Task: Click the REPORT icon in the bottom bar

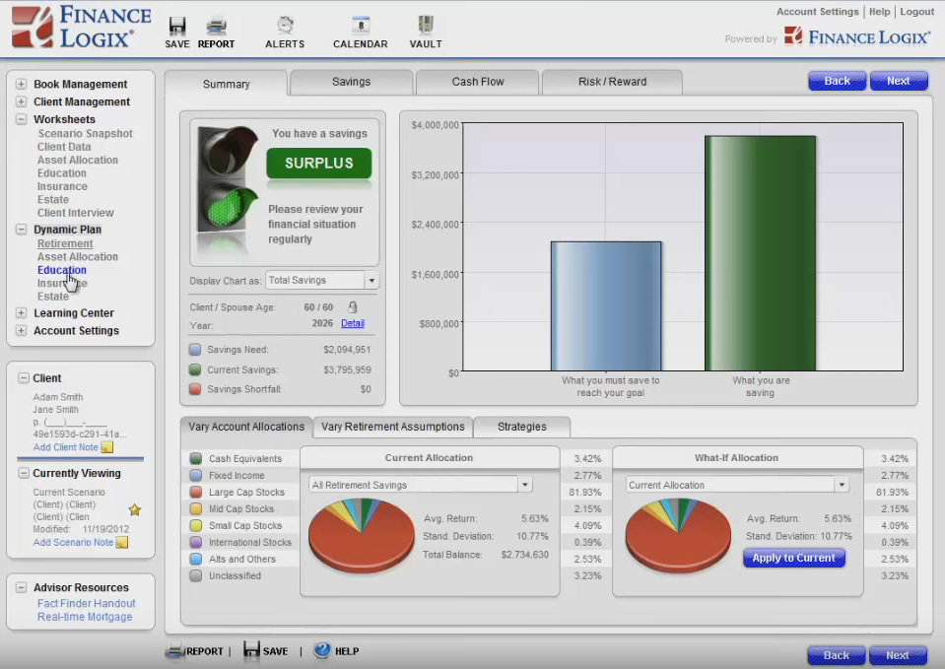Action: pyautogui.click(x=175, y=650)
